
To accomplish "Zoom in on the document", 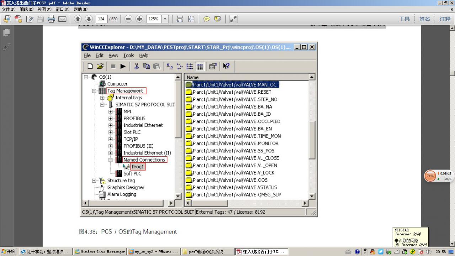I will point(139,19).
